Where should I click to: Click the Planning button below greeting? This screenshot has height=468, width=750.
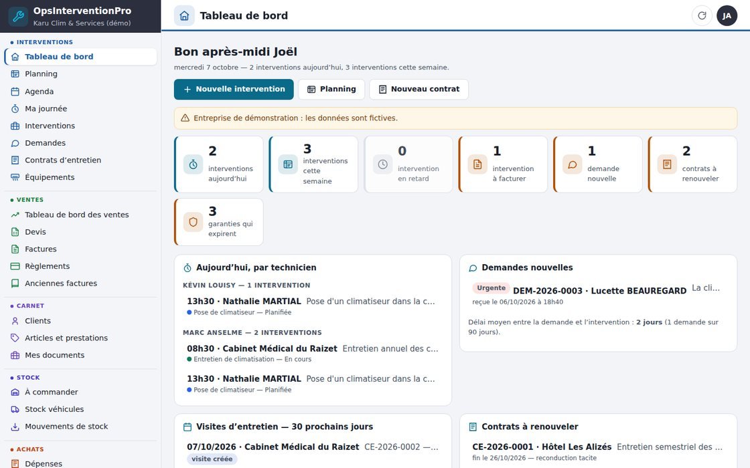[331, 90]
